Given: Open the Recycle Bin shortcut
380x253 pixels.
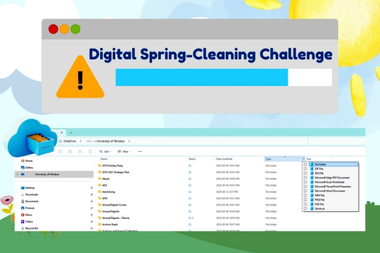Looking at the screenshot, I should pyautogui.click(x=33, y=228).
